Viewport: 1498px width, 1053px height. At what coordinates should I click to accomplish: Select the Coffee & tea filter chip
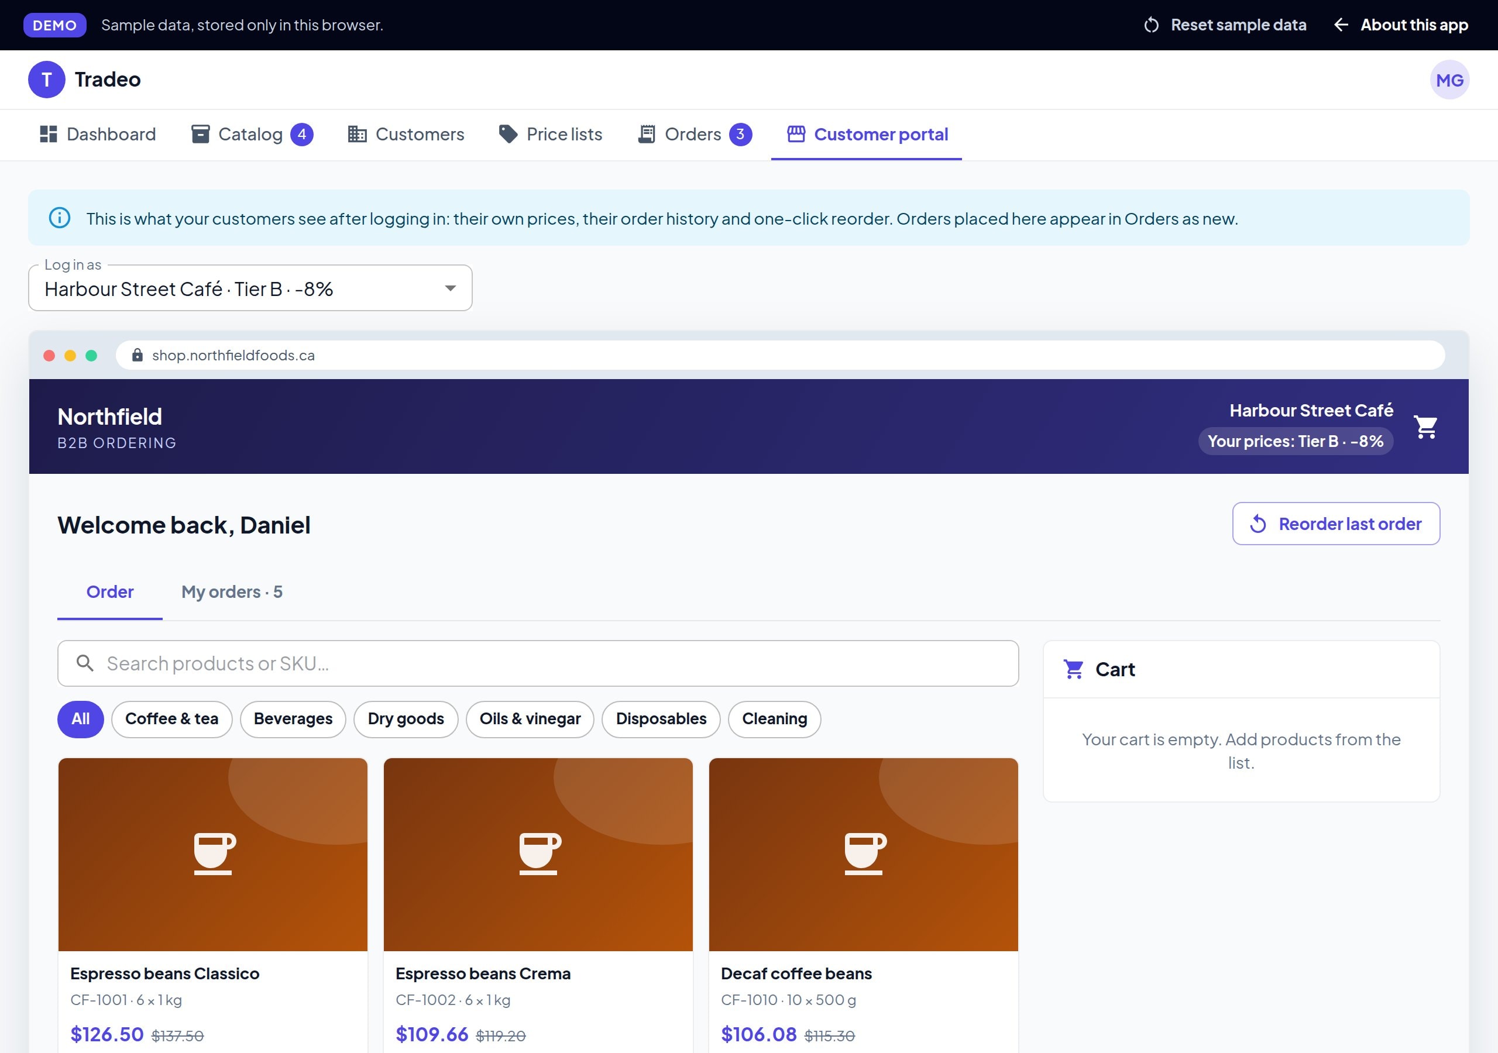pos(171,719)
